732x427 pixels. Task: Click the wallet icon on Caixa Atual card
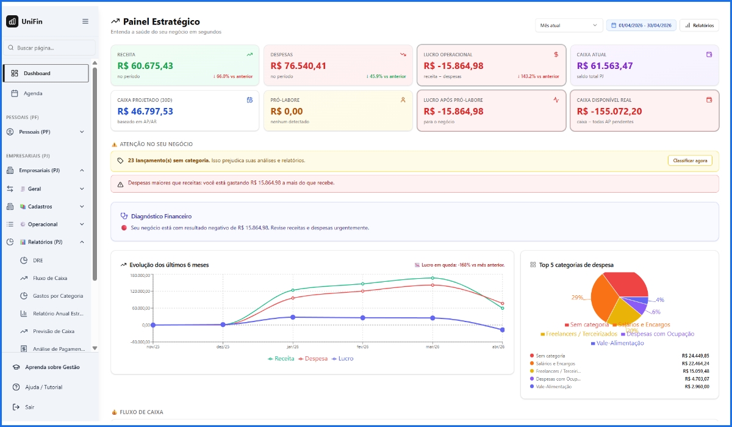pos(709,55)
